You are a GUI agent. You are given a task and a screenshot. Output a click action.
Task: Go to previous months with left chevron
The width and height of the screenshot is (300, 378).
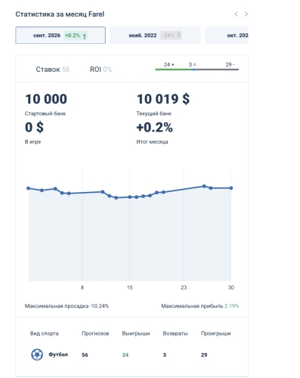pyautogui.click(x=236, y=14)
